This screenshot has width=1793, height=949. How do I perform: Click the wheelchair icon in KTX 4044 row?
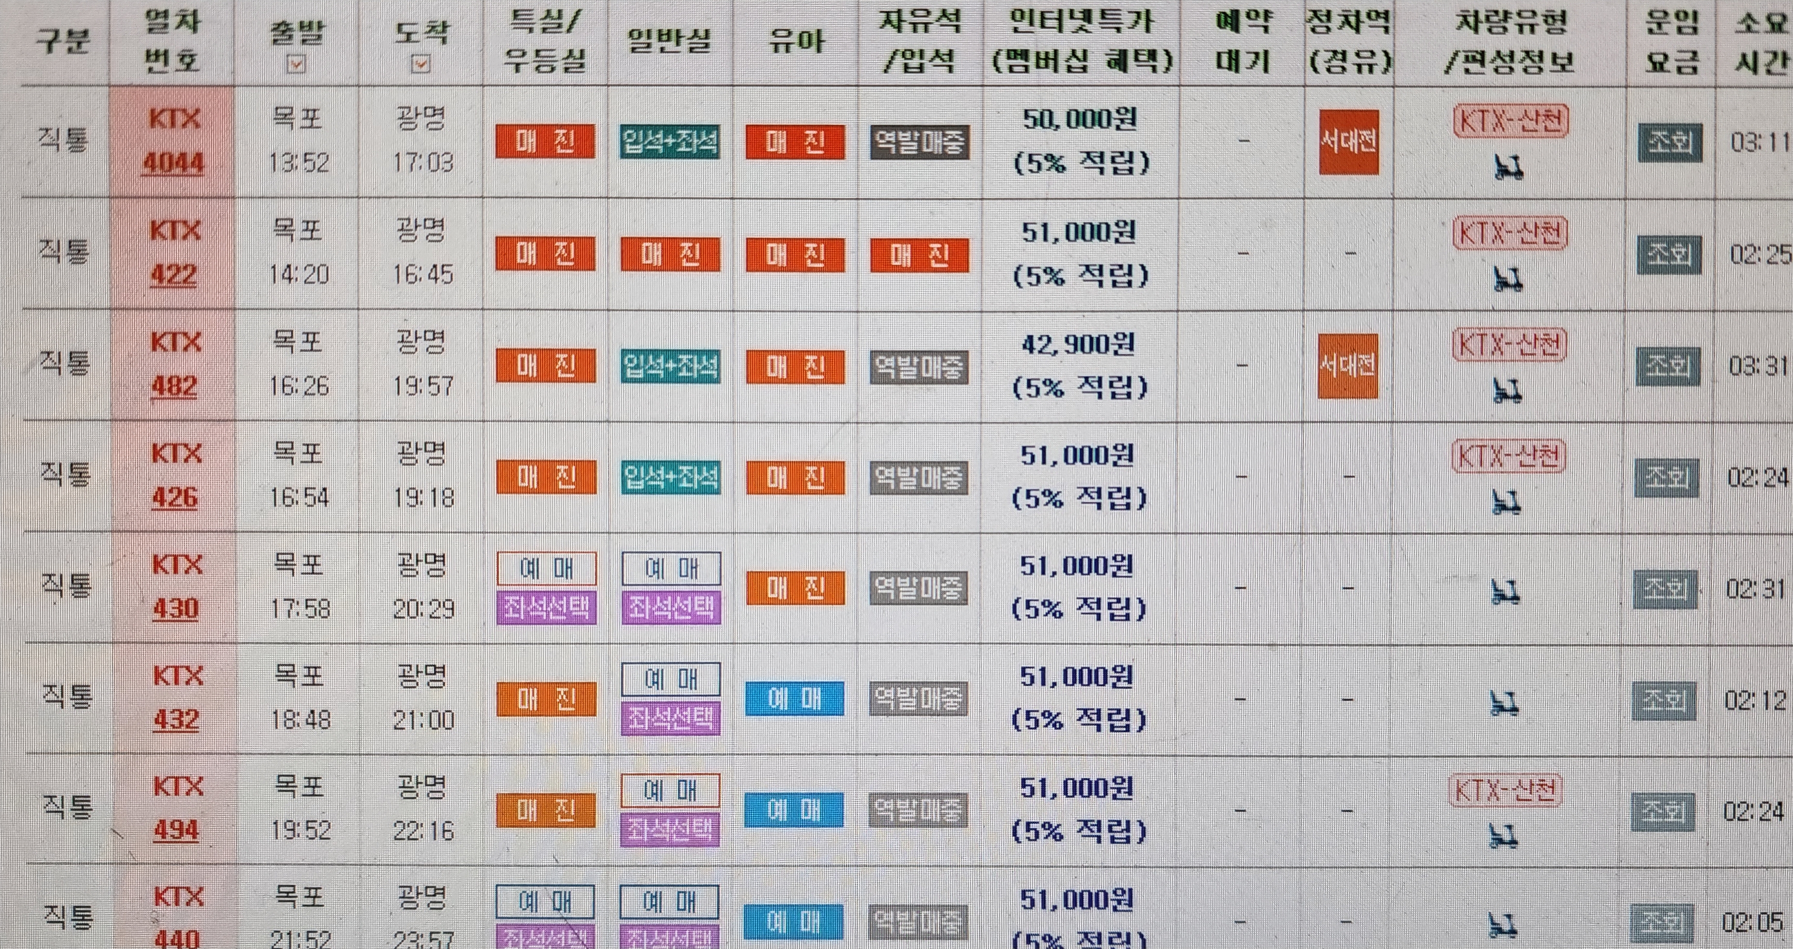click(x=1508, y=167)
